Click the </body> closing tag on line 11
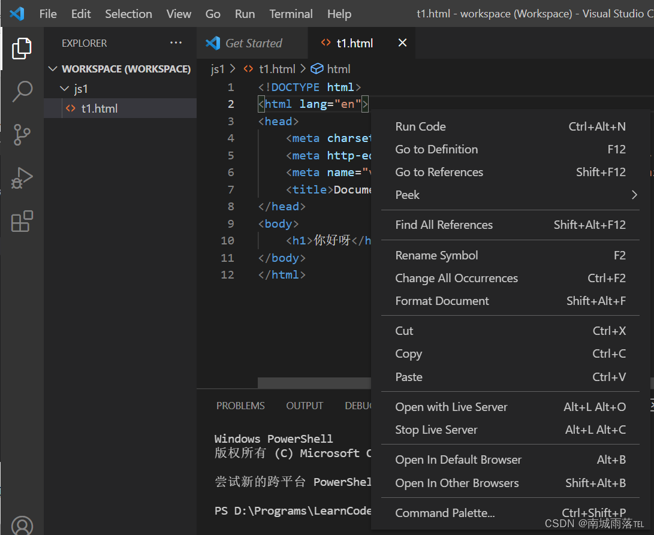The image size is (654, 535). coord(282,258)
